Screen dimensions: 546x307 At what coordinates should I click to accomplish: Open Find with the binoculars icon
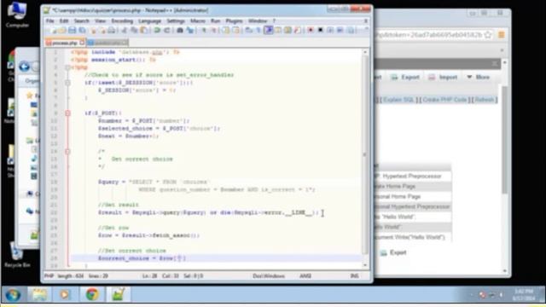point(180,31)
